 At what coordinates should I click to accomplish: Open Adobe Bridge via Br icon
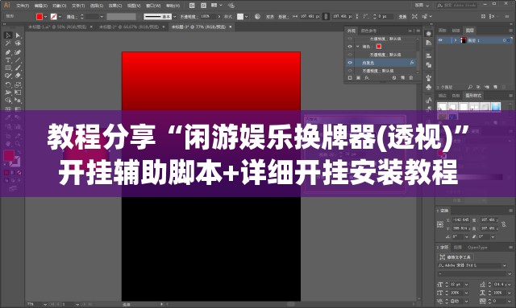[x=192, y=6]
